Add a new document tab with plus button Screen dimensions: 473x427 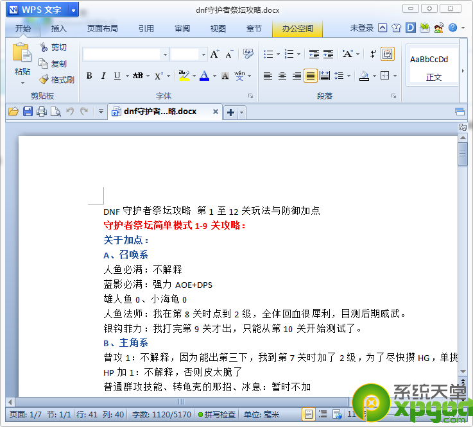pos(231,112)
